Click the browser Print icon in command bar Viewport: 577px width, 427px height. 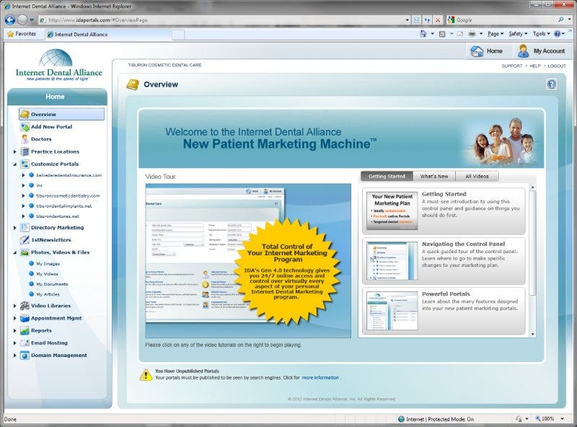[472, 34]
